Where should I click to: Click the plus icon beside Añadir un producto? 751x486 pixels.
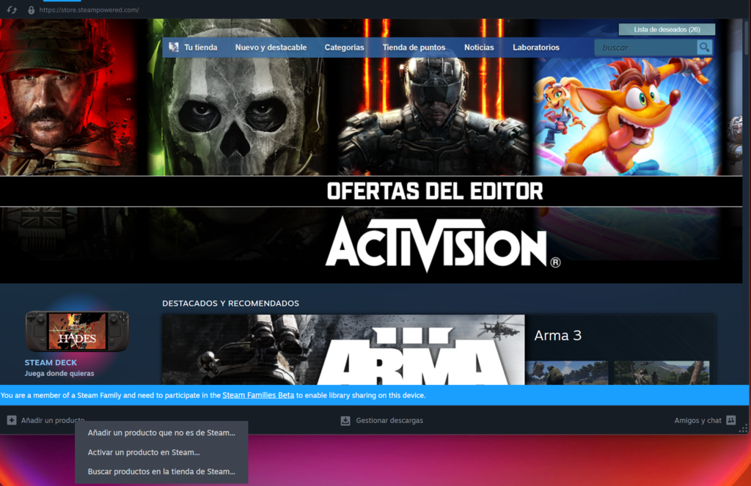10,420
